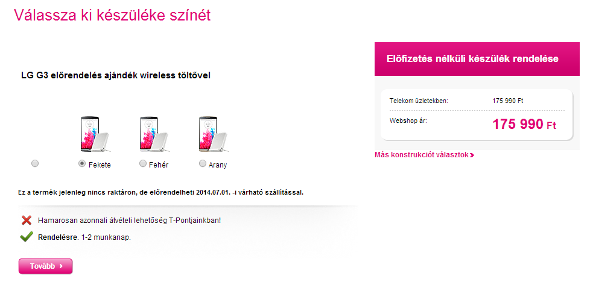Select the gold LG G3 phone image
593x282 pixels.
[214, 134]
